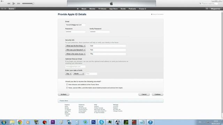Click the iTunes Store footer breadcrumb
The width and height of the screenshot is (223, 125).
[64, 101]
